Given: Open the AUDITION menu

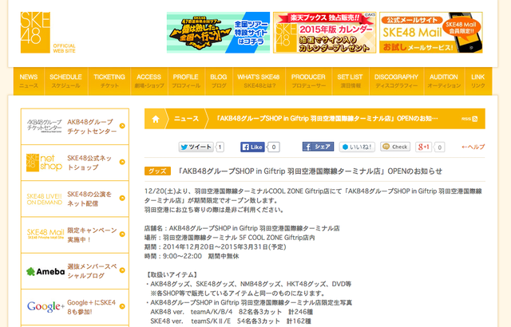Looking at the screenshot, I should click(x=444, y=81).
